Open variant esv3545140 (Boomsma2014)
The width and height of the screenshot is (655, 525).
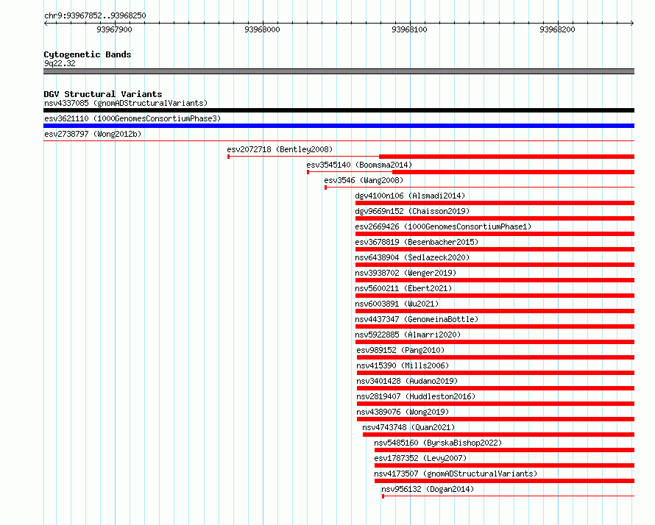(x=359, y=165)
